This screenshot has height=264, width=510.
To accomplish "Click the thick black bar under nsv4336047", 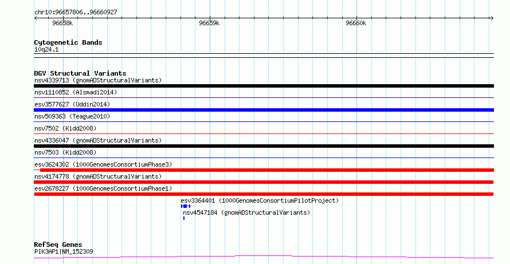I will pyautogui.click(x=264, y=146).
